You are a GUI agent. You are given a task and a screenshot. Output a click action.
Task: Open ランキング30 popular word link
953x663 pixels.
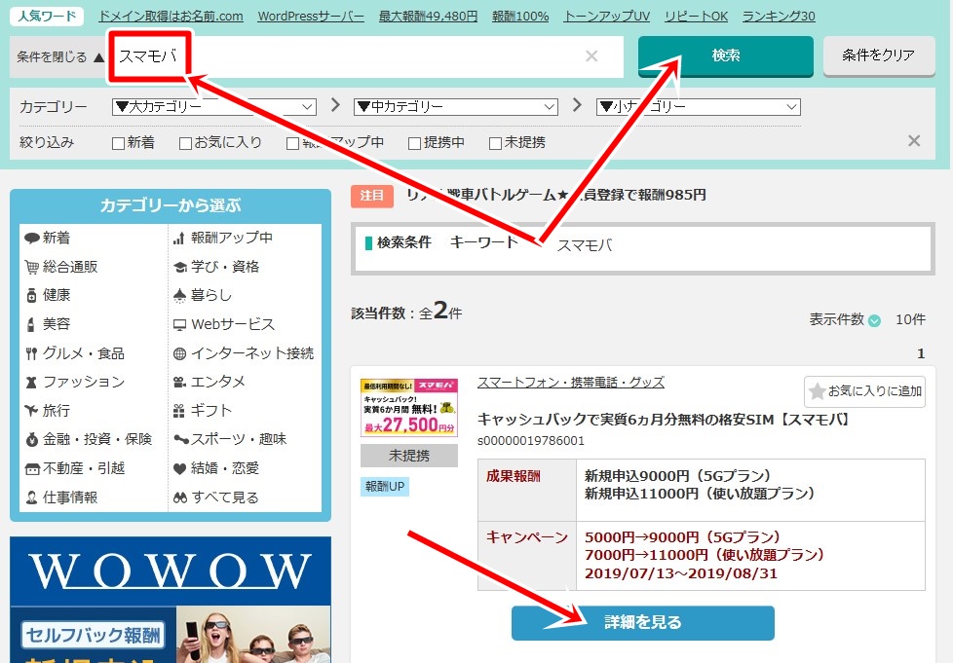(779, 17)
